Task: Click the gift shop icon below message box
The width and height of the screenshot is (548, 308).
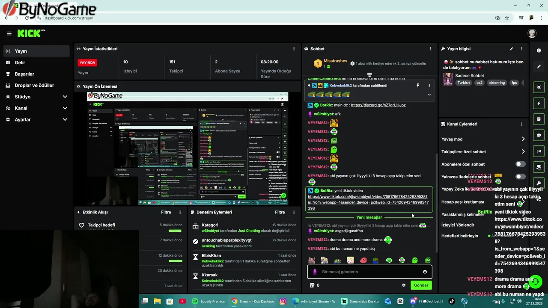Action: pos(312,285)
